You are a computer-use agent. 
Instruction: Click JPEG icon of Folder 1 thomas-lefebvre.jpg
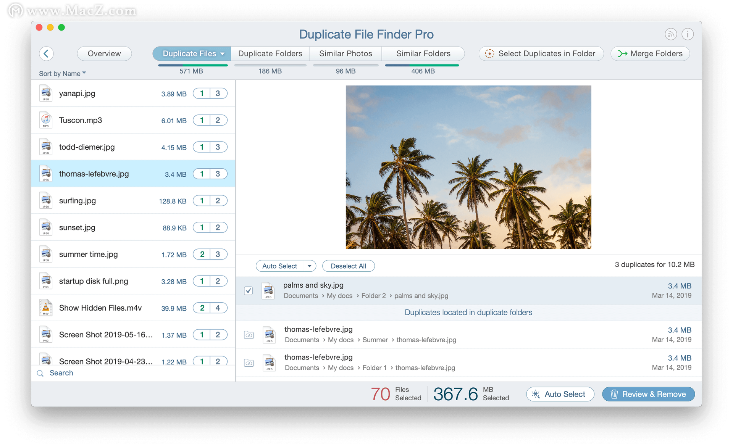point(269,363)
